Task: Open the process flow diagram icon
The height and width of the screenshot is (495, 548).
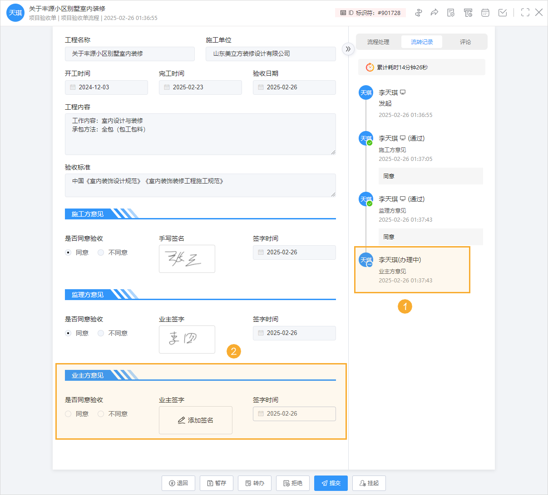Action: click(x=418, y=13)
